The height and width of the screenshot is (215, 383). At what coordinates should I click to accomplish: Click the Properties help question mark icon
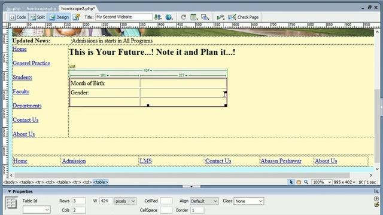click(x=376, y=199)
